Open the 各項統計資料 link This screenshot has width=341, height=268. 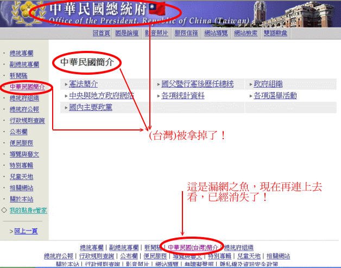tap(183, 96)
